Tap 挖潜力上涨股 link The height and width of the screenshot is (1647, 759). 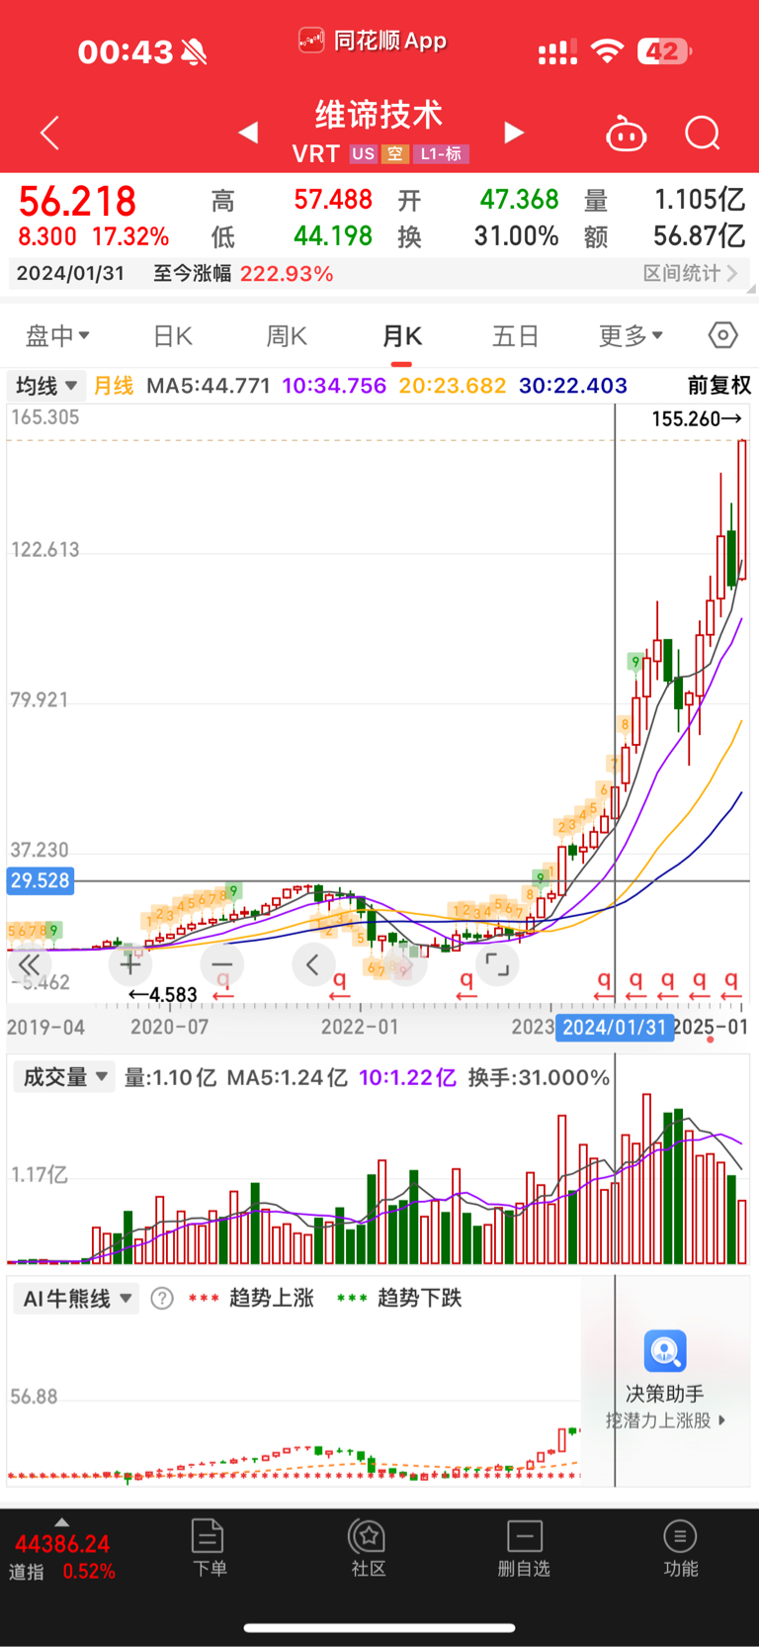click(666, 1420)
